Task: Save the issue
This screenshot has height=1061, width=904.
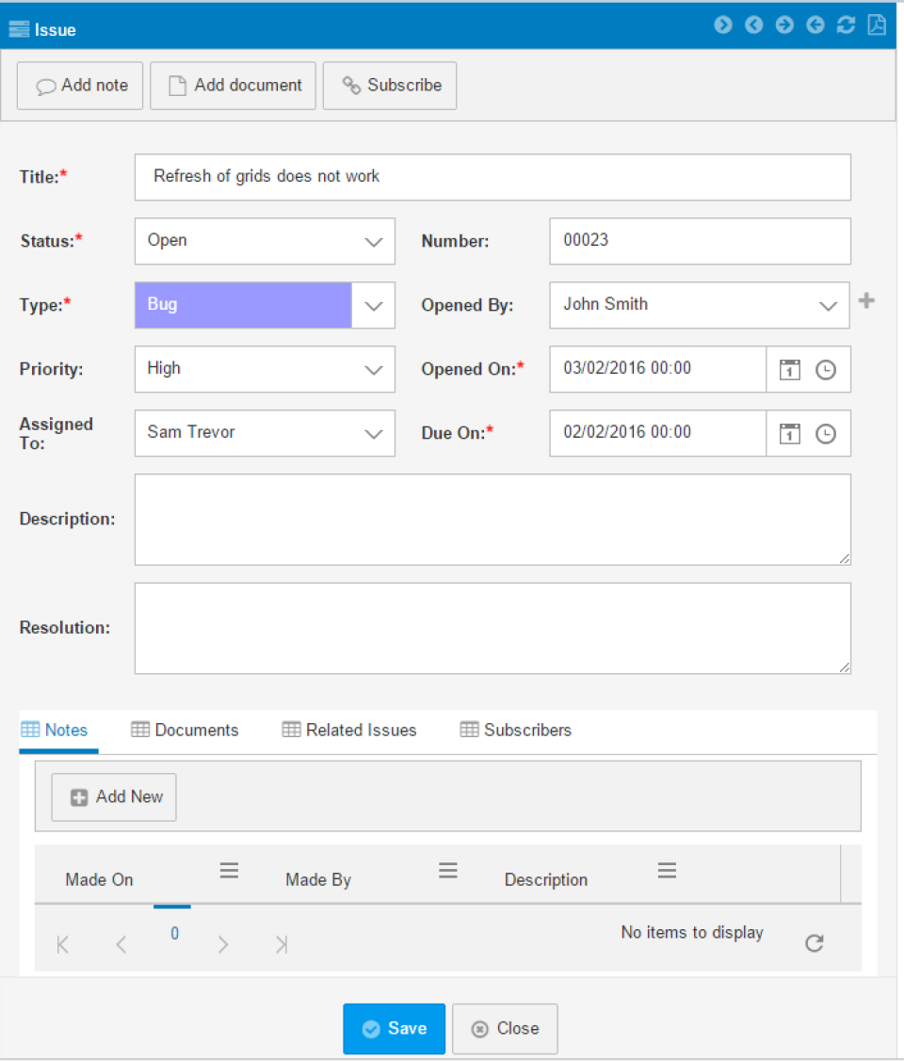Action: pos(394,1029)
